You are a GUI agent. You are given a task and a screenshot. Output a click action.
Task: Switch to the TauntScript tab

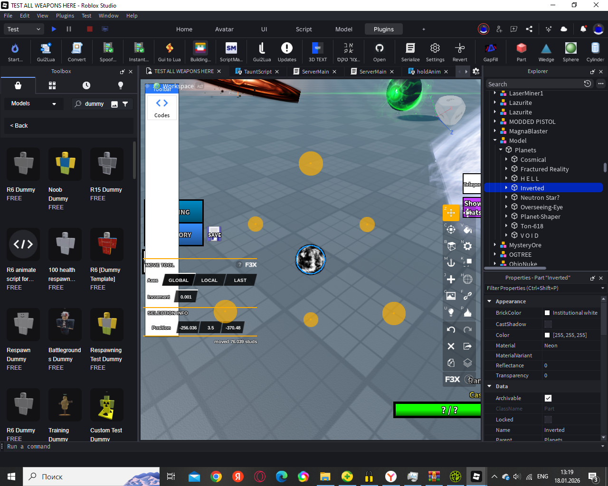[x=257, y=72]
